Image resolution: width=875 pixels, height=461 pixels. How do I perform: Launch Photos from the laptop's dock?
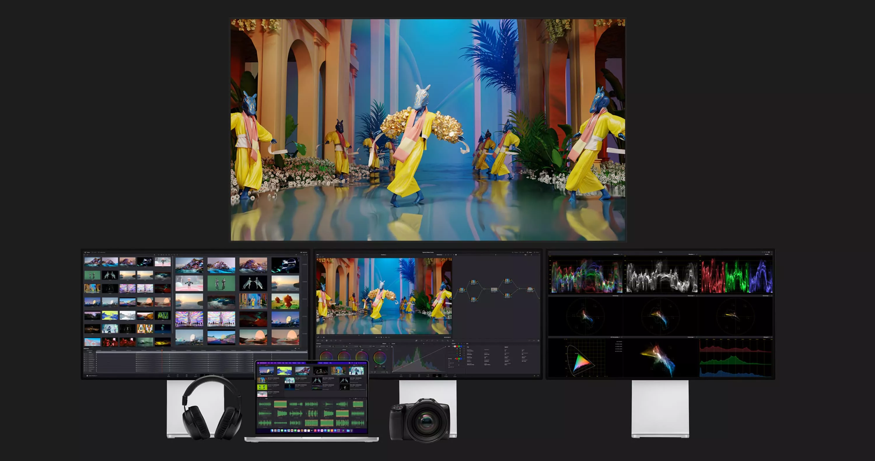pos(292,430)
